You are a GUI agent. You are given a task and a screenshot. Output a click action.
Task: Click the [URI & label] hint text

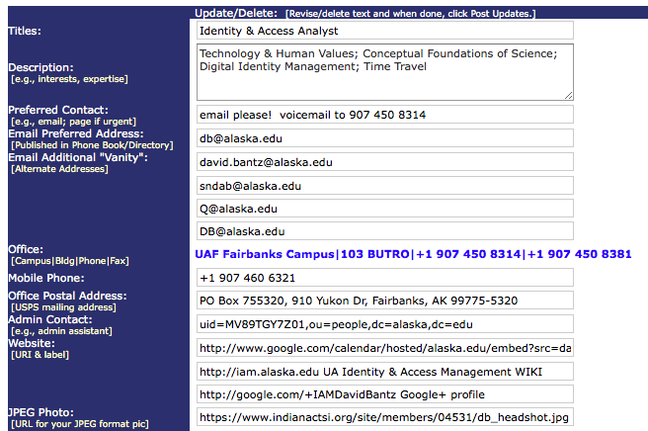tap(40, 355)
